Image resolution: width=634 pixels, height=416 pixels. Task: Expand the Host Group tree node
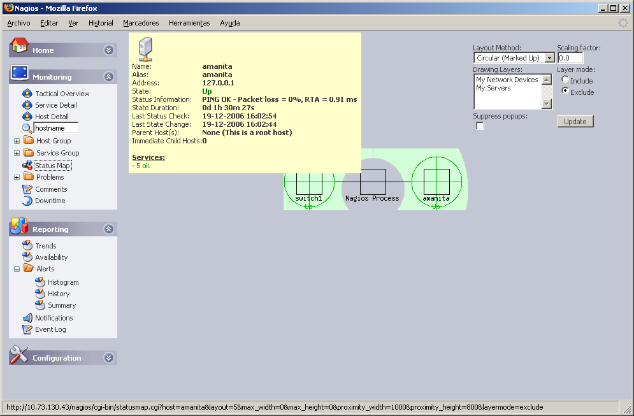click(17, 141)
